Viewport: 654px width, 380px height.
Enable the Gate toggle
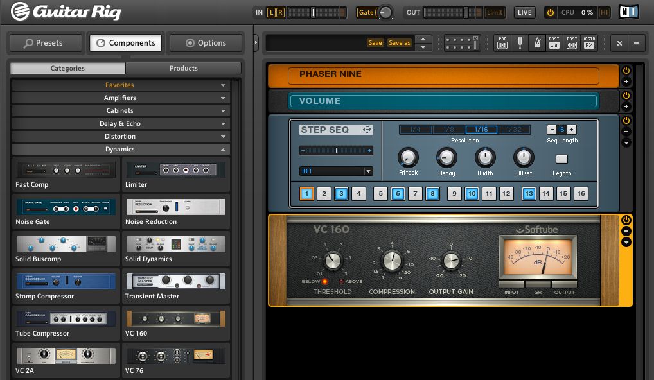(x=366, y=12)
